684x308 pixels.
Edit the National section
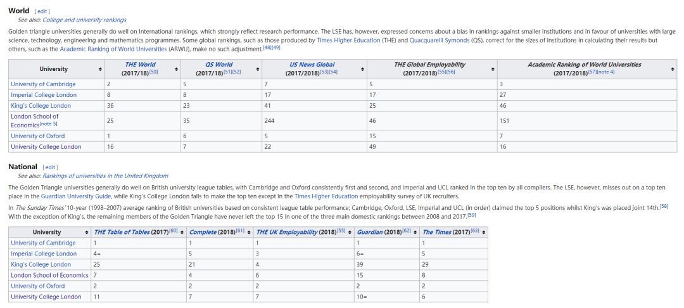(50, 167)
